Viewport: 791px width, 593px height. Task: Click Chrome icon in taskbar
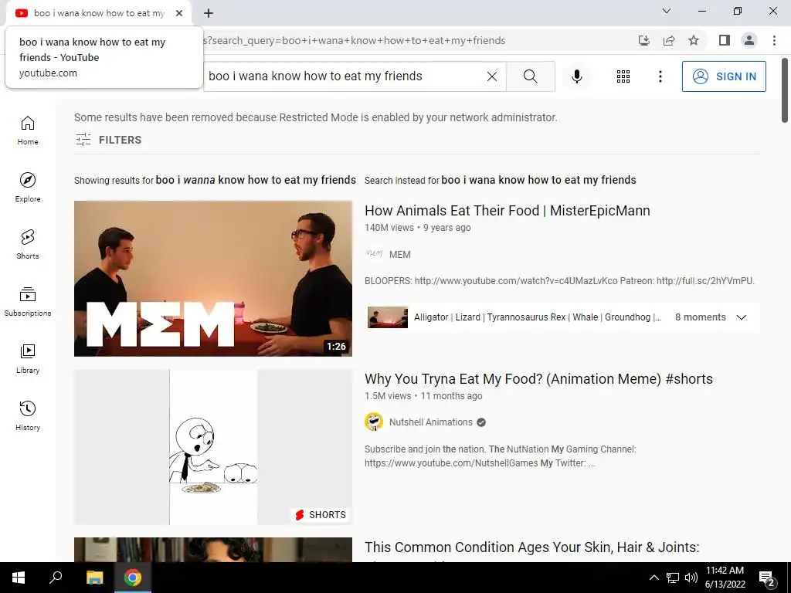click(x=133, y=578)
